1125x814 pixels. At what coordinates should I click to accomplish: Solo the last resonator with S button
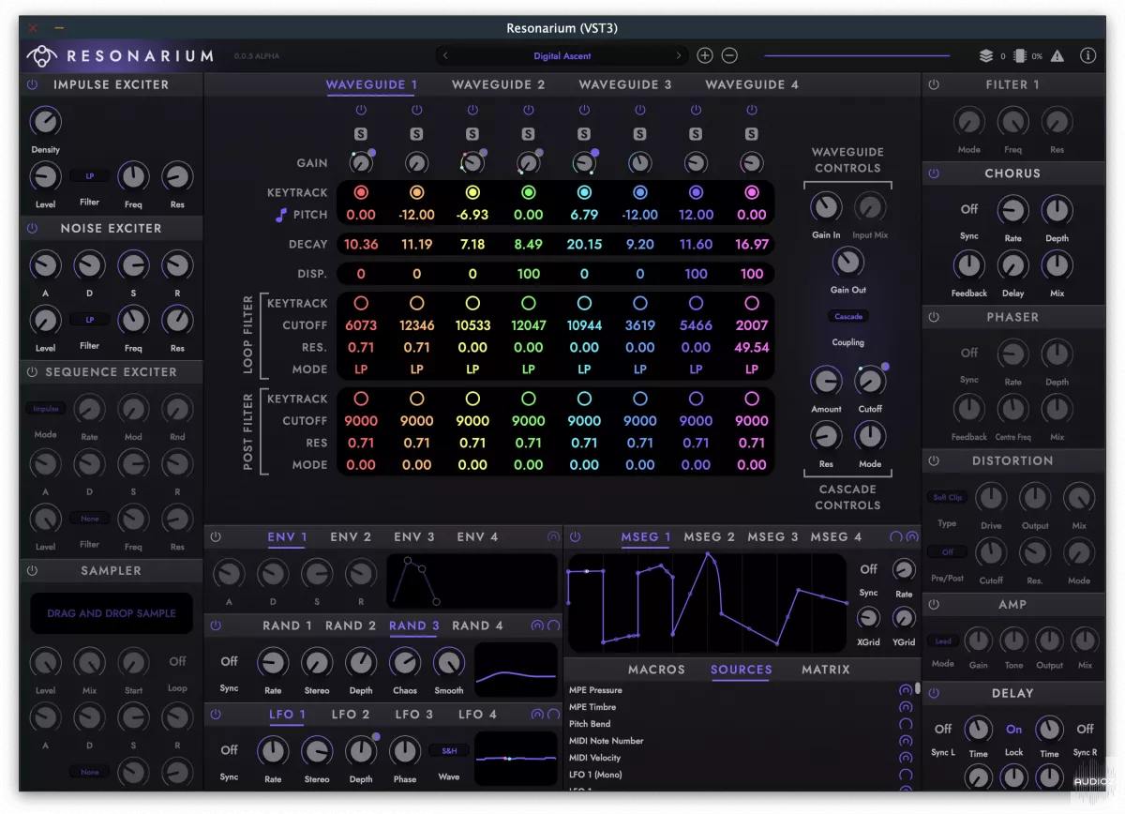(x=751, y=134)
